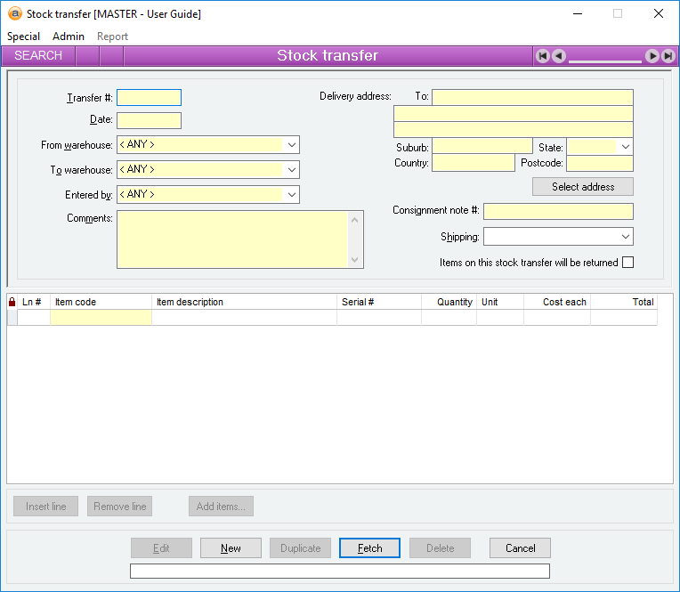Screen dimensions: 680x592
Task: Open the Admin menu
Action: pyautogui.click(x=69, y=36)
